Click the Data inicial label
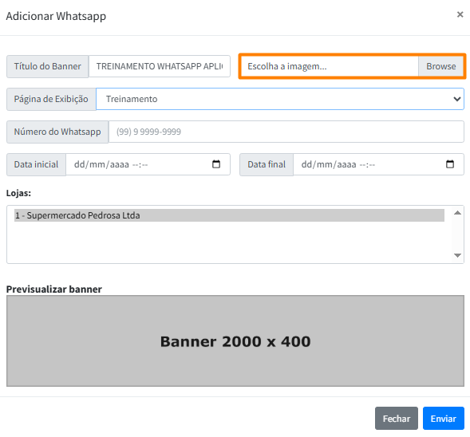Screen dimensions: 470x437 point(36,164)
